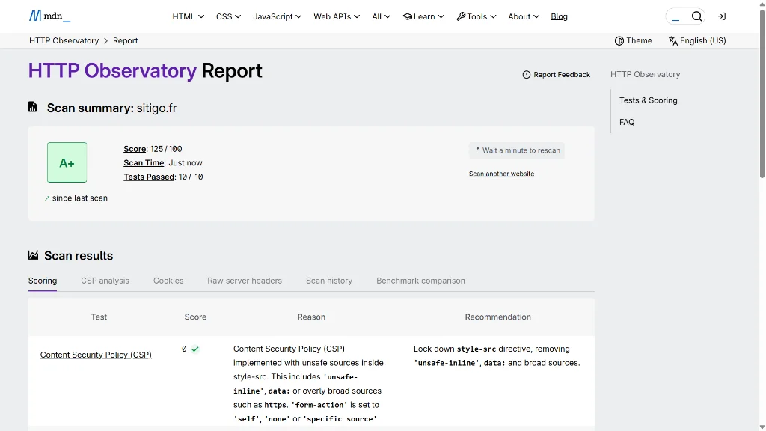Click the A+ grade badge
766x431 pixels.
67,162
